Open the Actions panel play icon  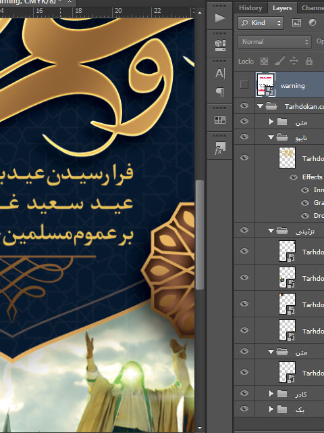coord(220,18)
